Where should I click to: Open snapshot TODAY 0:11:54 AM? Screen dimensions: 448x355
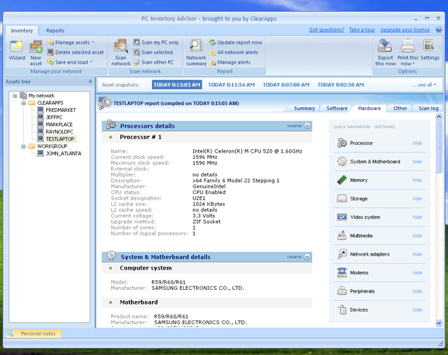(x=231, y=85)
